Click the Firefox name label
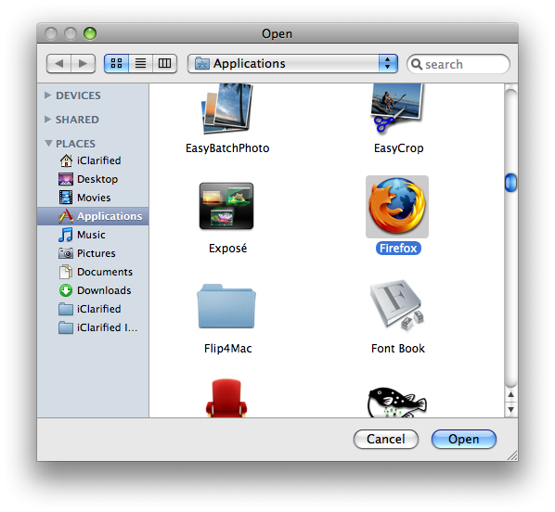The height and width of the screenshot is (512, 555). 398,248
